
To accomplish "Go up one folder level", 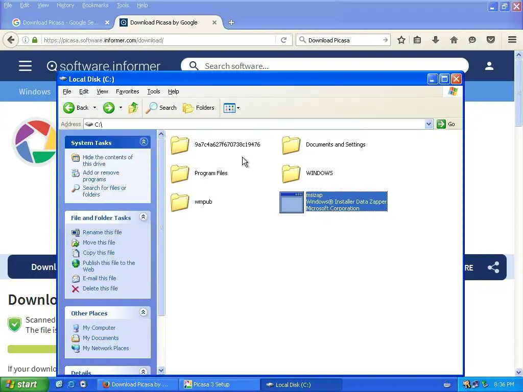I will [x=133, y=108].
